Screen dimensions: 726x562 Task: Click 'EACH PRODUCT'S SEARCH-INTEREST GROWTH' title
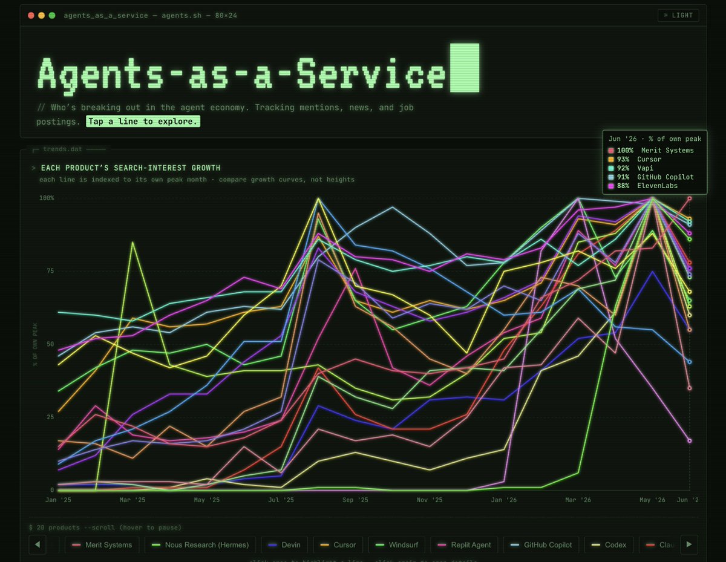[x=130, y=168]
